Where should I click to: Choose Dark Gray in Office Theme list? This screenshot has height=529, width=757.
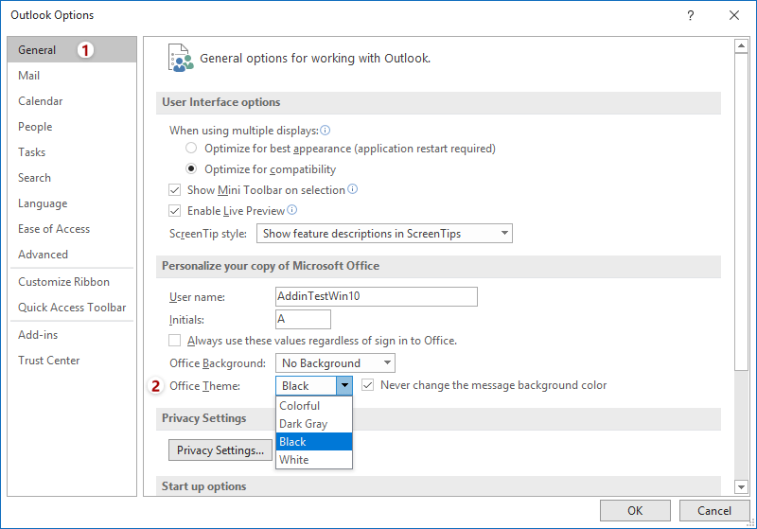tap(314, 424)
